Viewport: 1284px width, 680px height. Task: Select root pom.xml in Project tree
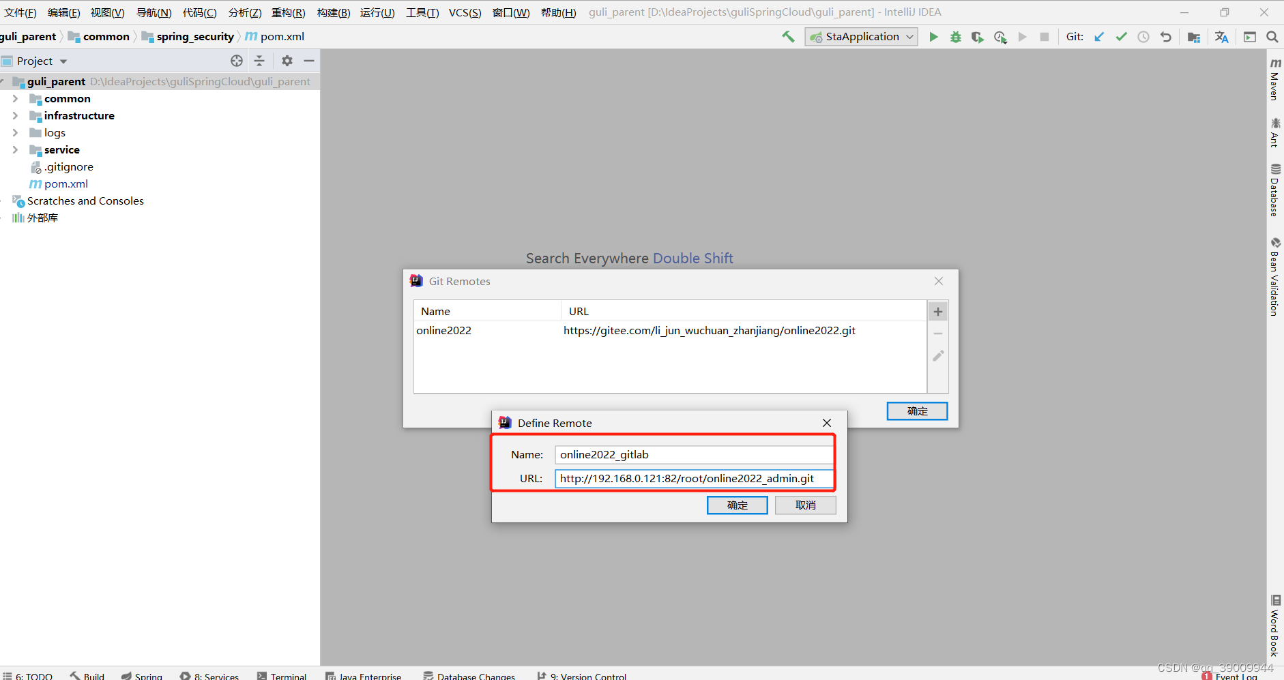pyautogui.click(x=59, y=184)
